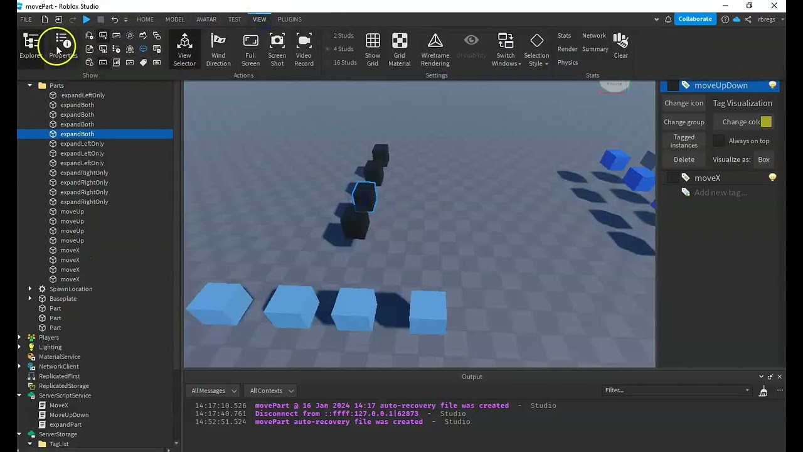
Task: Switch to the AVATAR tab
Action: [x=206, y=19]
